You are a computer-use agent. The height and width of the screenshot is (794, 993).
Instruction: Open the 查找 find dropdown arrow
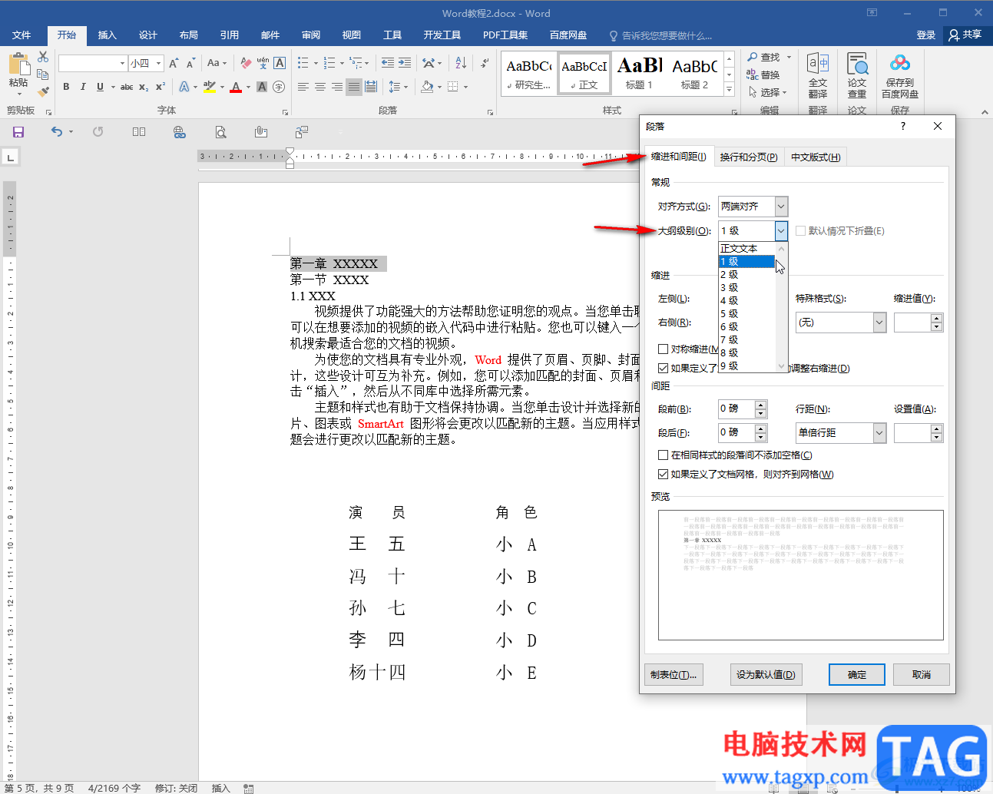pos(789,57)
